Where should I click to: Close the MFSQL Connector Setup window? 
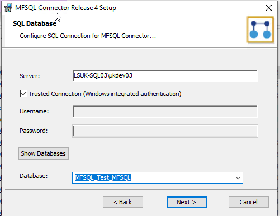point(269,8)
